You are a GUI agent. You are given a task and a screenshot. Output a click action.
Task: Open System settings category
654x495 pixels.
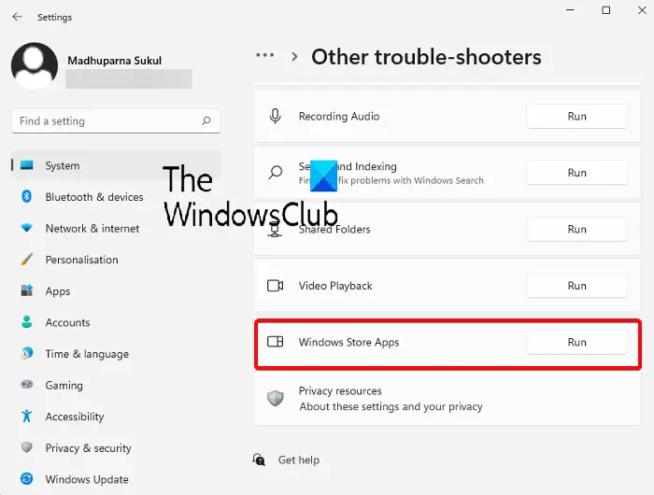(116, 165)
